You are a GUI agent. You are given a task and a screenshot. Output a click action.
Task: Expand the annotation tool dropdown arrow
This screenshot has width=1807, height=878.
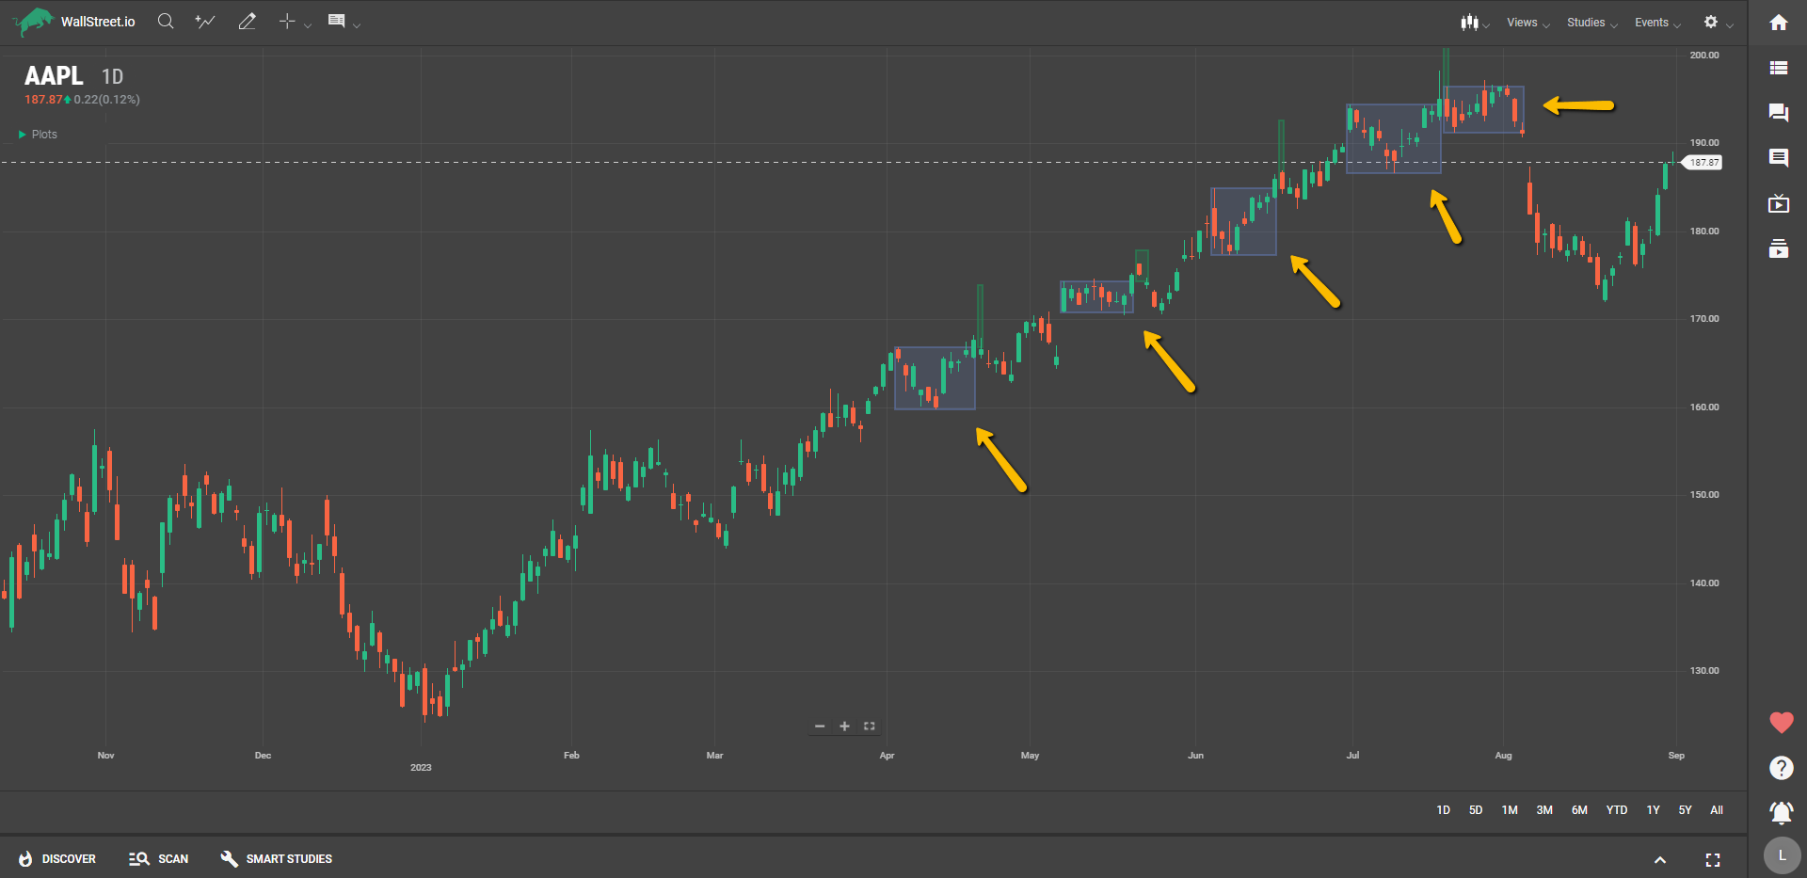tap(357, 25)
